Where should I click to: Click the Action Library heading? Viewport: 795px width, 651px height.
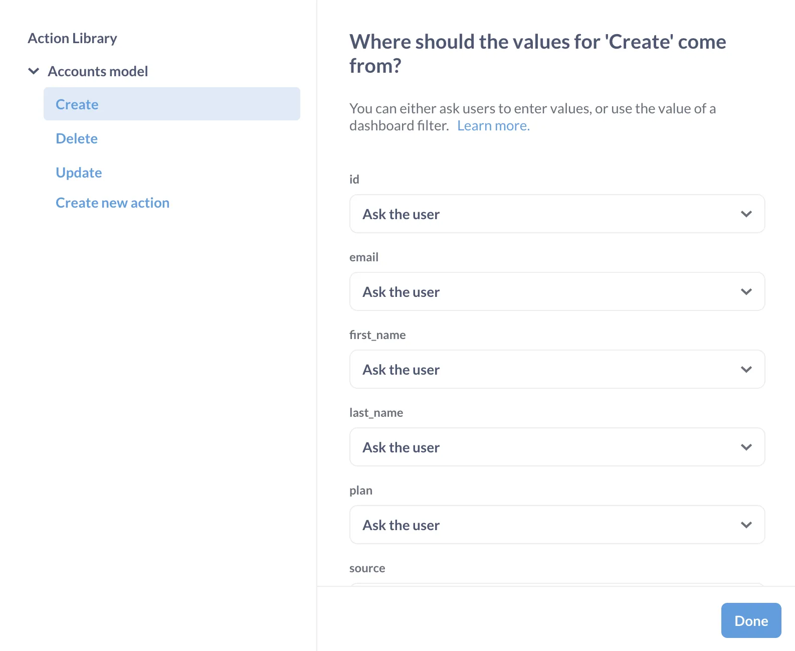72,38
